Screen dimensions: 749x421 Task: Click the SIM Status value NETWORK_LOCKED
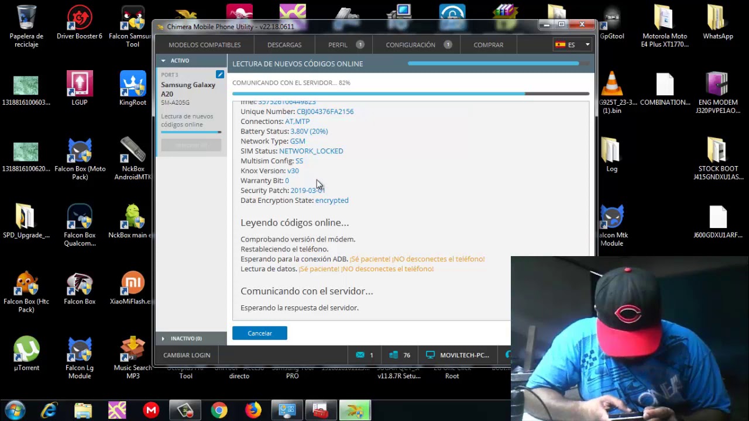click(x=311, y=151)
